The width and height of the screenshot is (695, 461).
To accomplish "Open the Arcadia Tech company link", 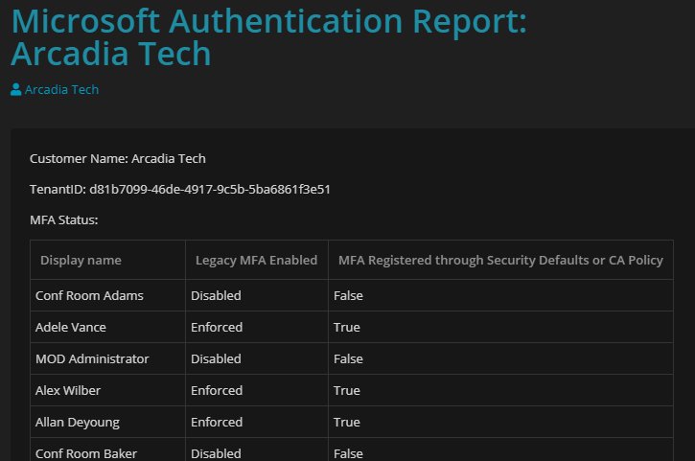I will click(x=61, y=89).
